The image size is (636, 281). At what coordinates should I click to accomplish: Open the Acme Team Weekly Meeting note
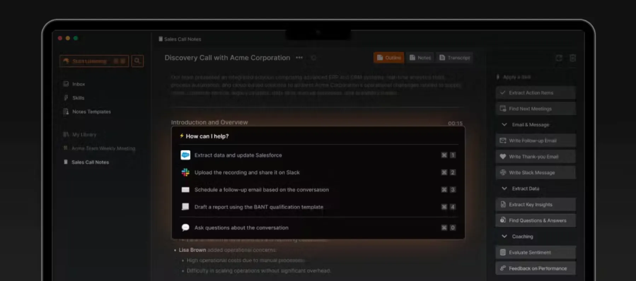99,148
